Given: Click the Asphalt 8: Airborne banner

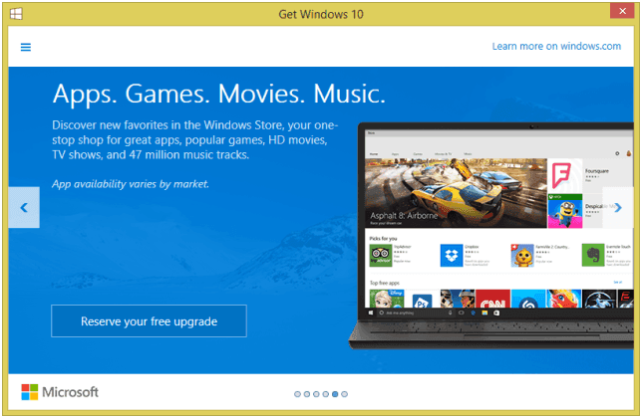Looking at the screenshot, I should tap(456, 193).
